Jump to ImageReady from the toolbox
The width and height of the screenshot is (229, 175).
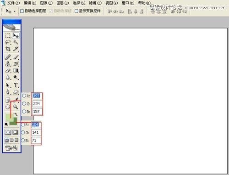pyautogui.click(x=11, y=148)
